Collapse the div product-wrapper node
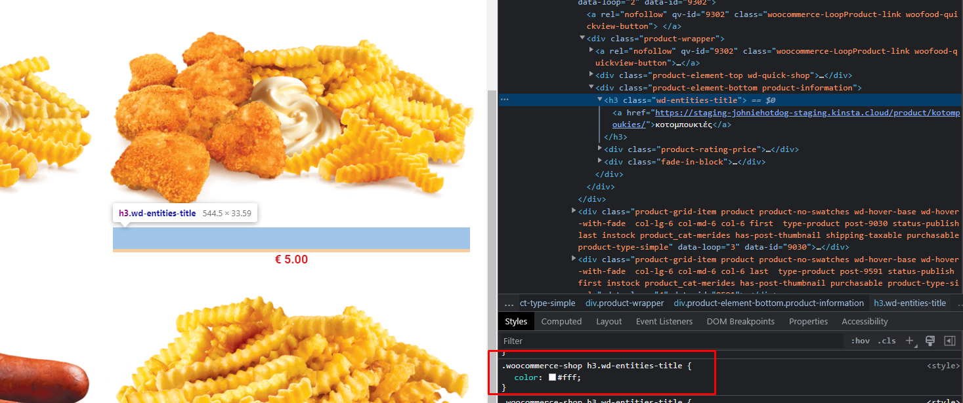This screenshot has width=963, height=403. coord(582,38)
